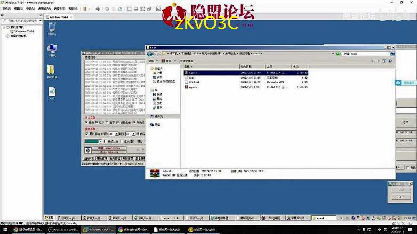Image resolution: width=417 pixels, height=234 pixels.
Task: Open the 文件(F) menu
Action: pos(6,9)
